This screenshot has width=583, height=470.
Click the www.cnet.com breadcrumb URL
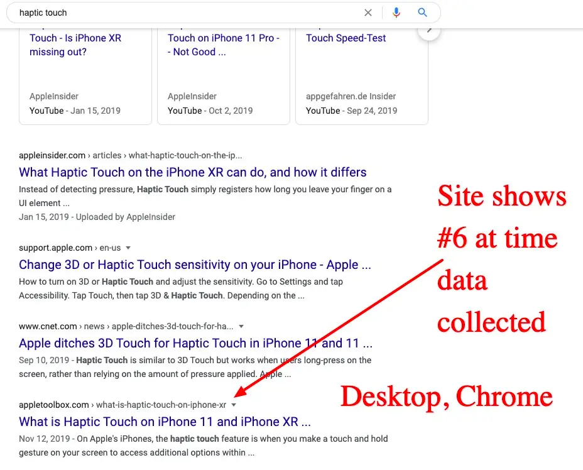pyautogui.click(x=126, y=326)
